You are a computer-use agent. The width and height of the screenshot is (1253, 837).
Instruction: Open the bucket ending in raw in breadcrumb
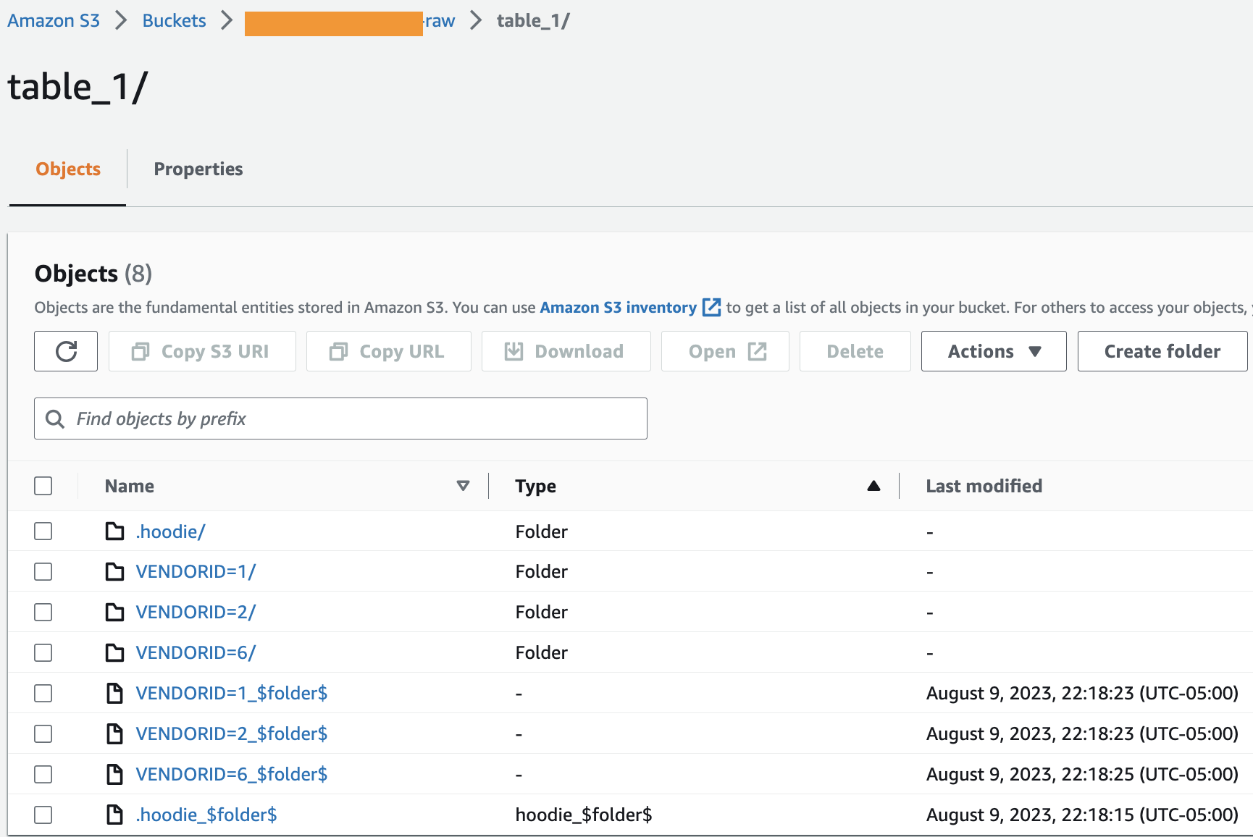350,22
